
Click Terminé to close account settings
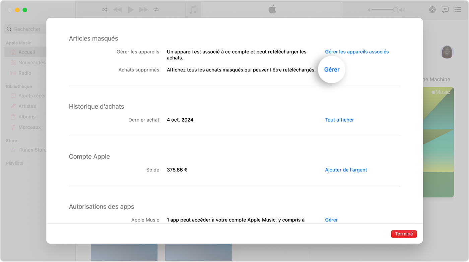(x=404, y=234)
